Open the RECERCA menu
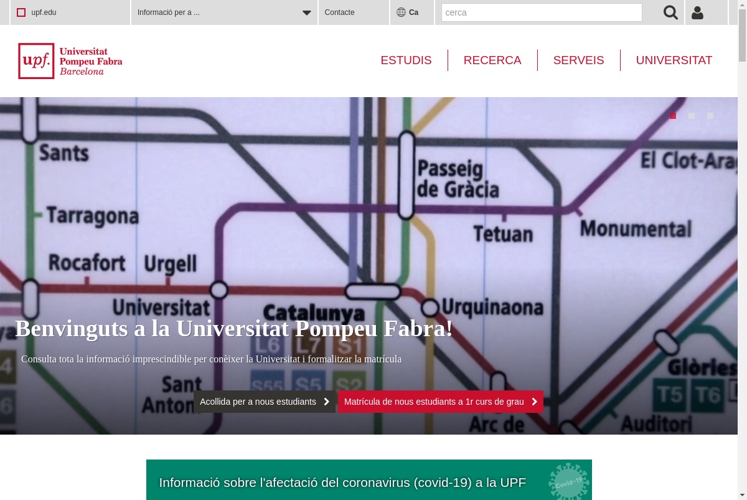The image size is (747, 500). (x=492, y=60)
